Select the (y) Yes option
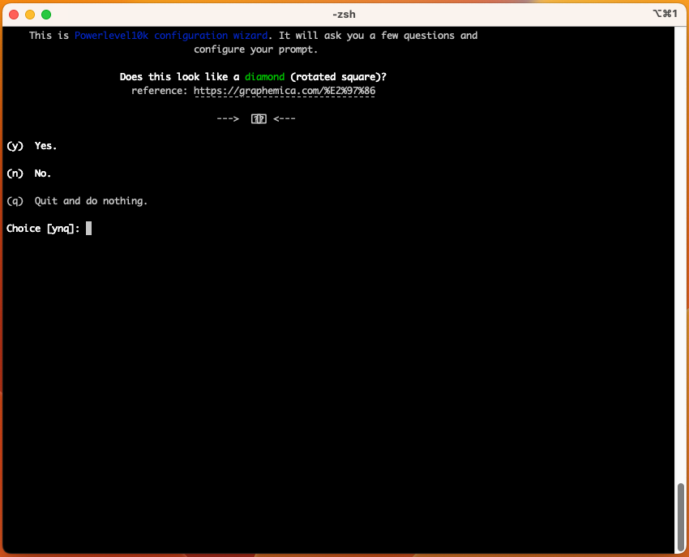689x557 pixels. (32, 146)
